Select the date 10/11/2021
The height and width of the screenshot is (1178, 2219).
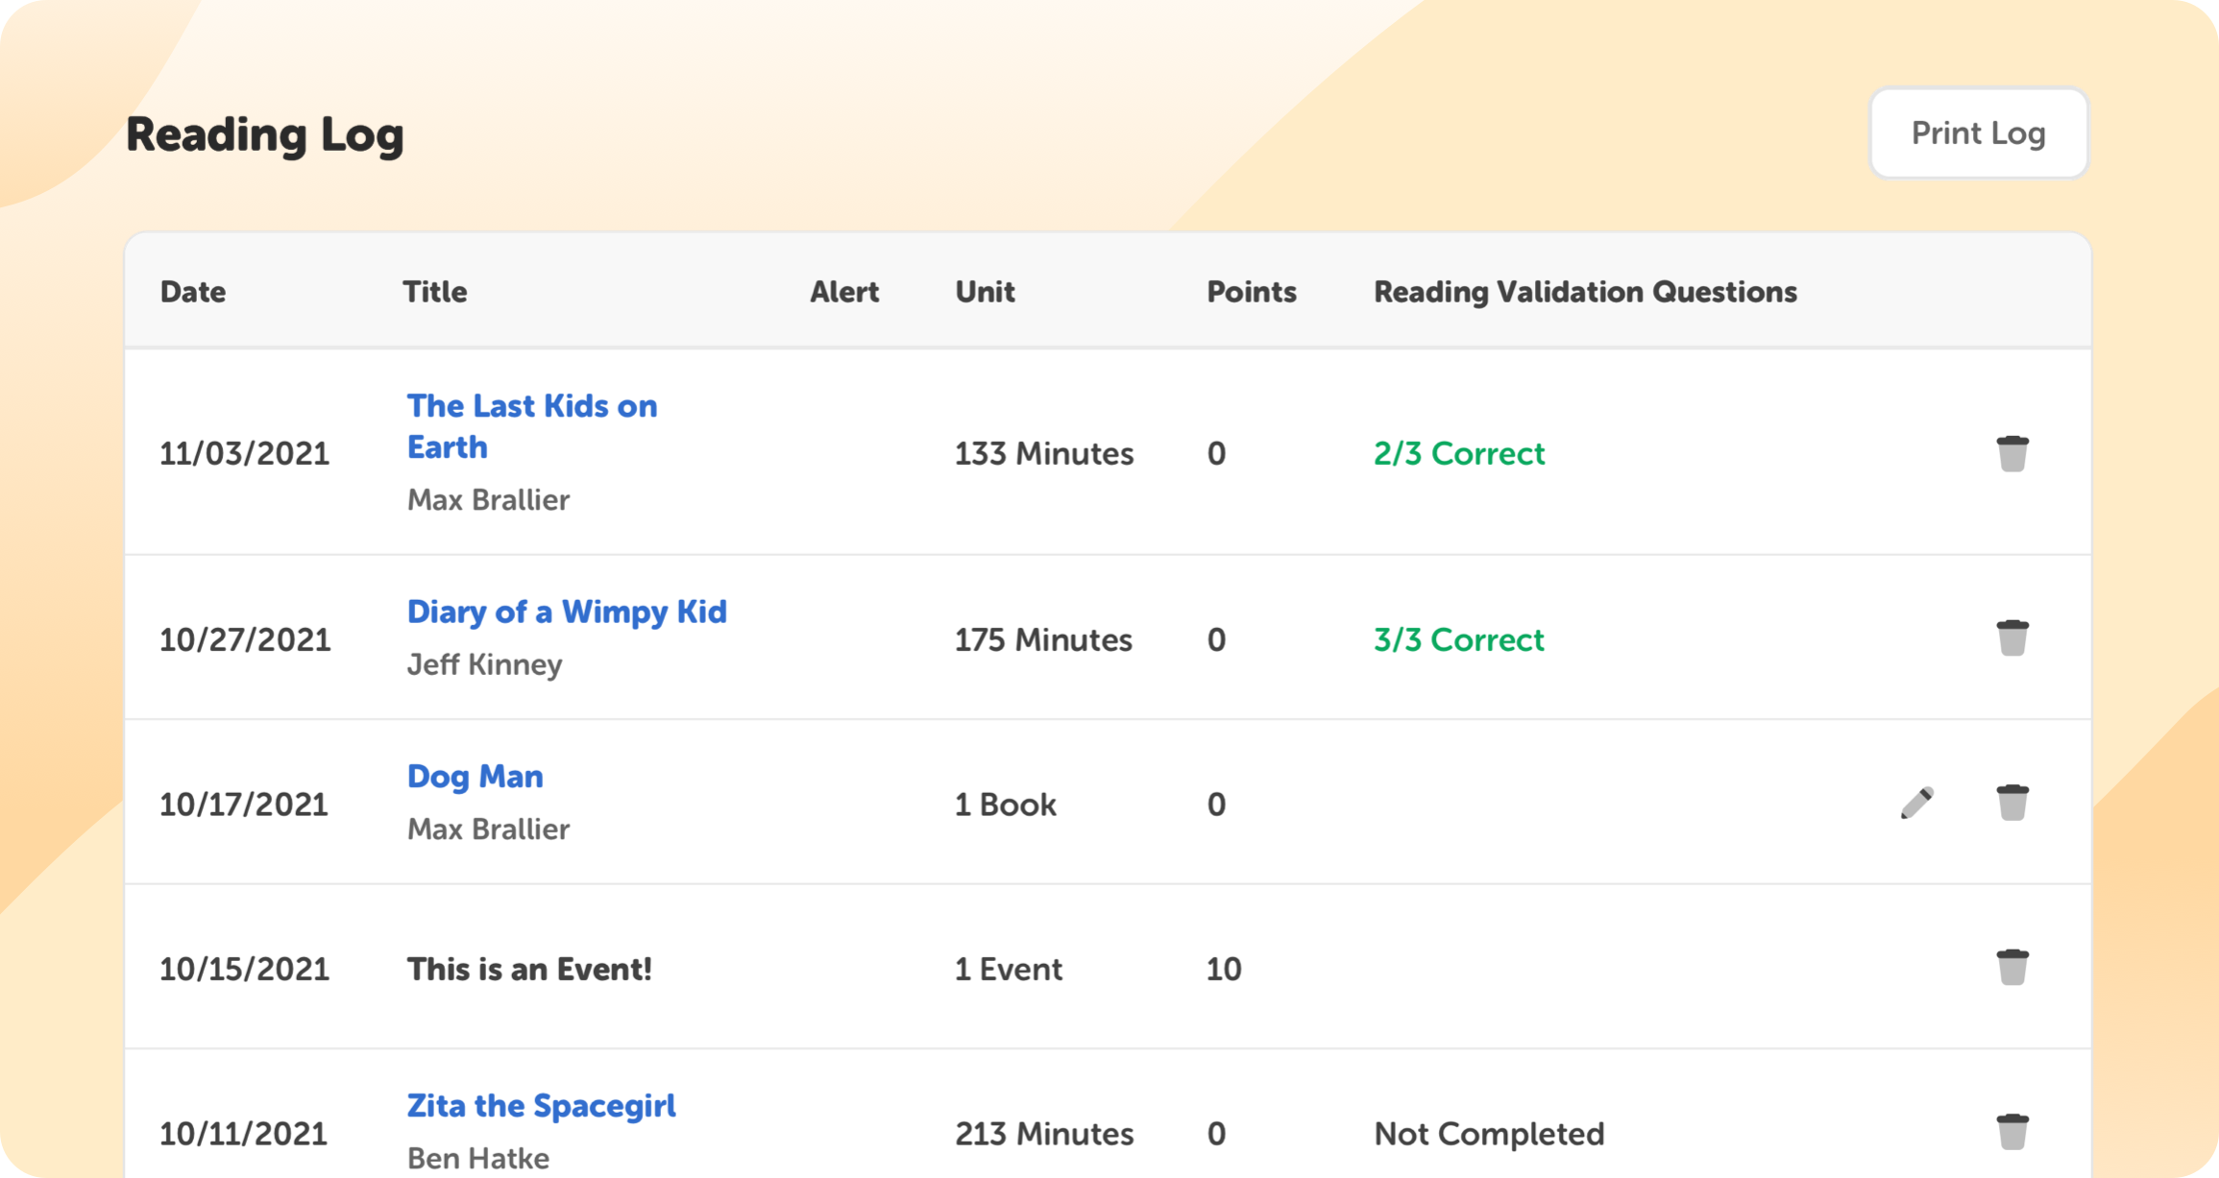[243, 1134]
